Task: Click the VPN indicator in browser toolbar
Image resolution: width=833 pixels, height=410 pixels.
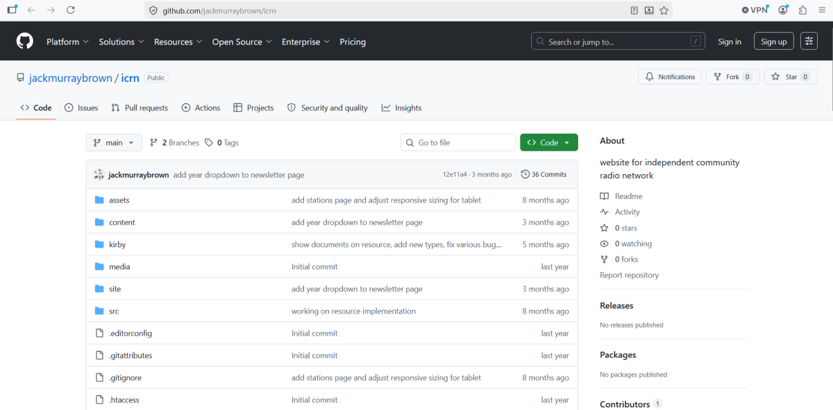Action: pos(755,10)
